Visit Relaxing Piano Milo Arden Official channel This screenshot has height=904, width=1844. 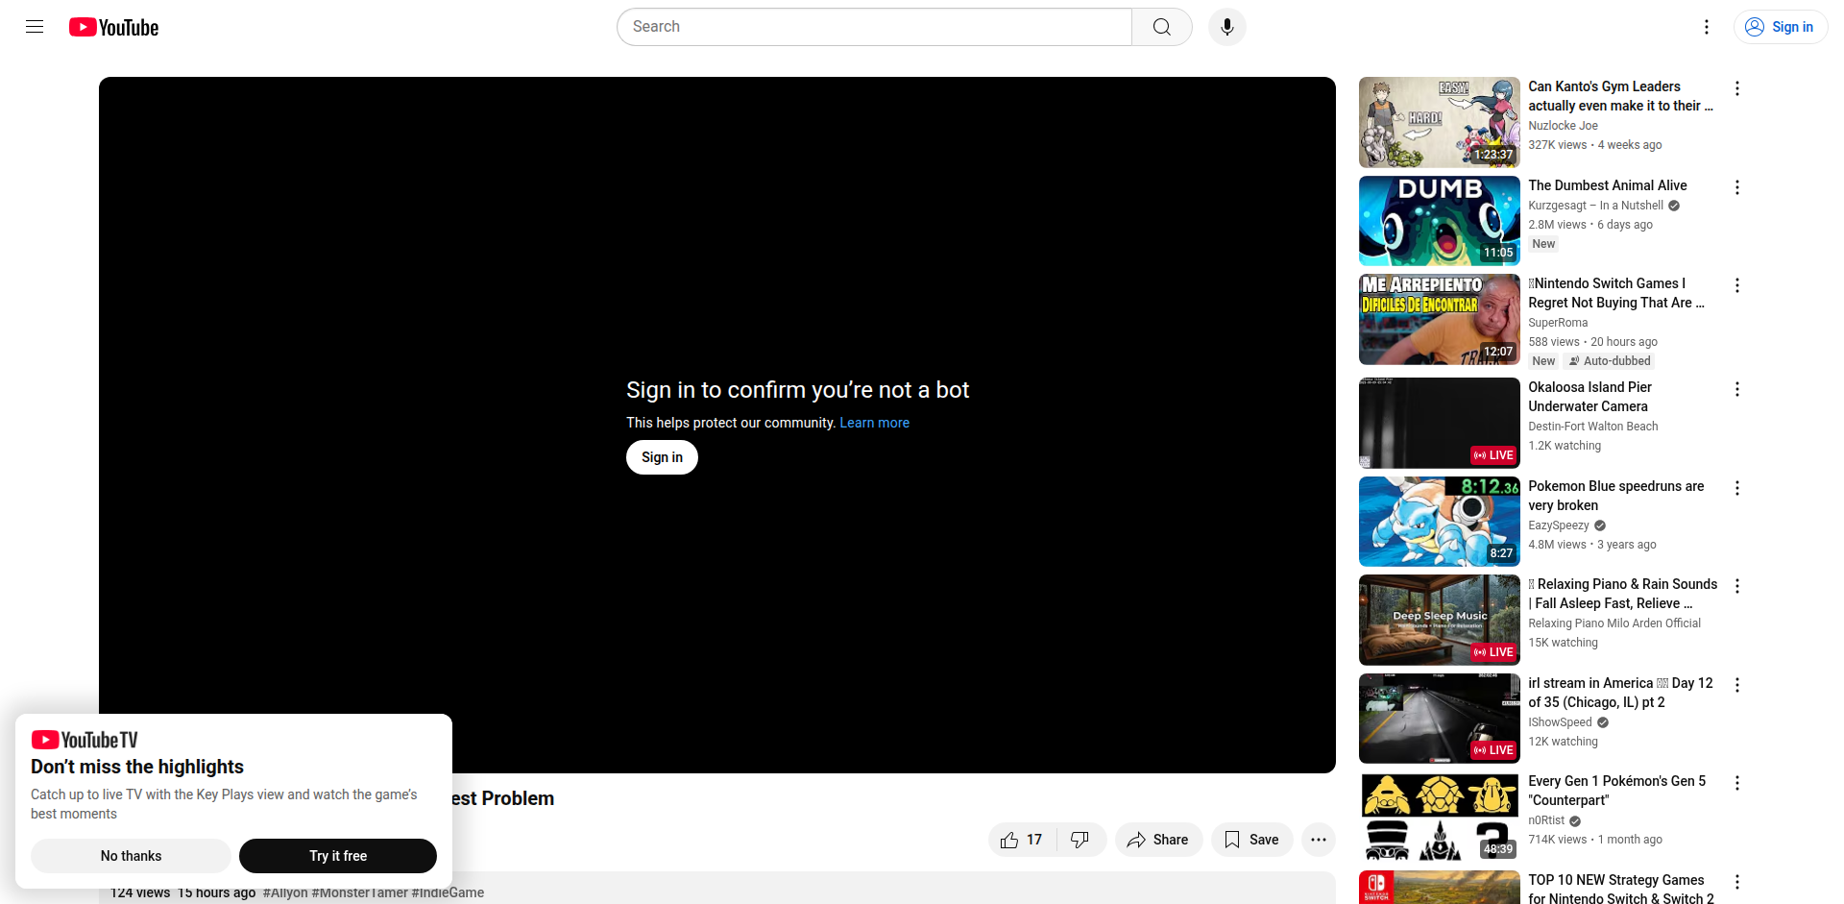click(1614, 623)
